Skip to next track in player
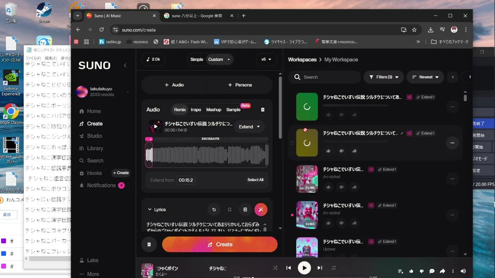This screenshot has width=495, height=278. tap(320, 268)
